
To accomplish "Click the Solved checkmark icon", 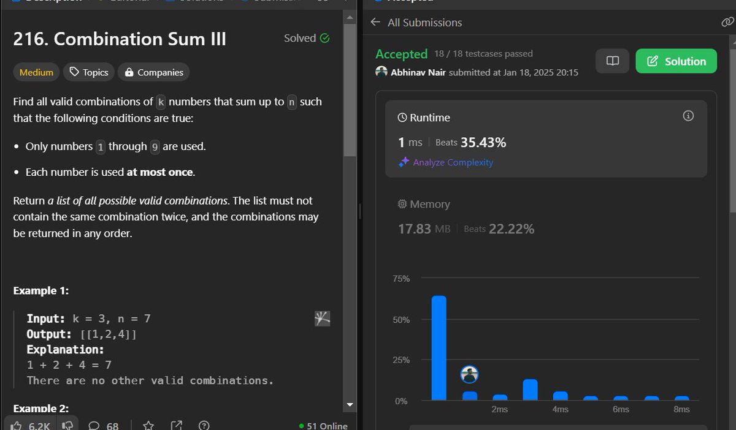I will pos(325,38).
